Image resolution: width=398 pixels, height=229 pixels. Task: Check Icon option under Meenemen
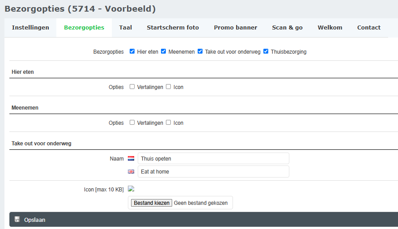(x=168, y=123)
